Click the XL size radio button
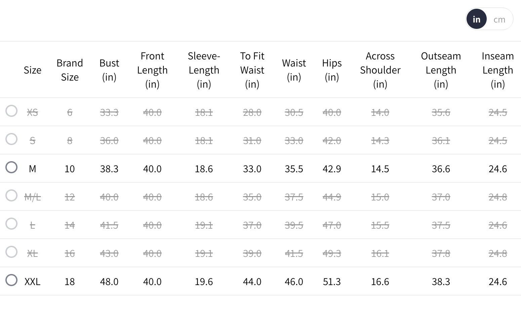The height and width of the screenshot is (321, 521). point(11,252)
